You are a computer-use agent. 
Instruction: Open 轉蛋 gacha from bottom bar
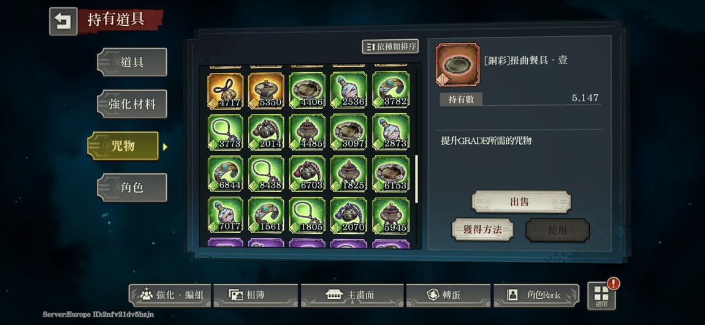[x=448, y=295]
